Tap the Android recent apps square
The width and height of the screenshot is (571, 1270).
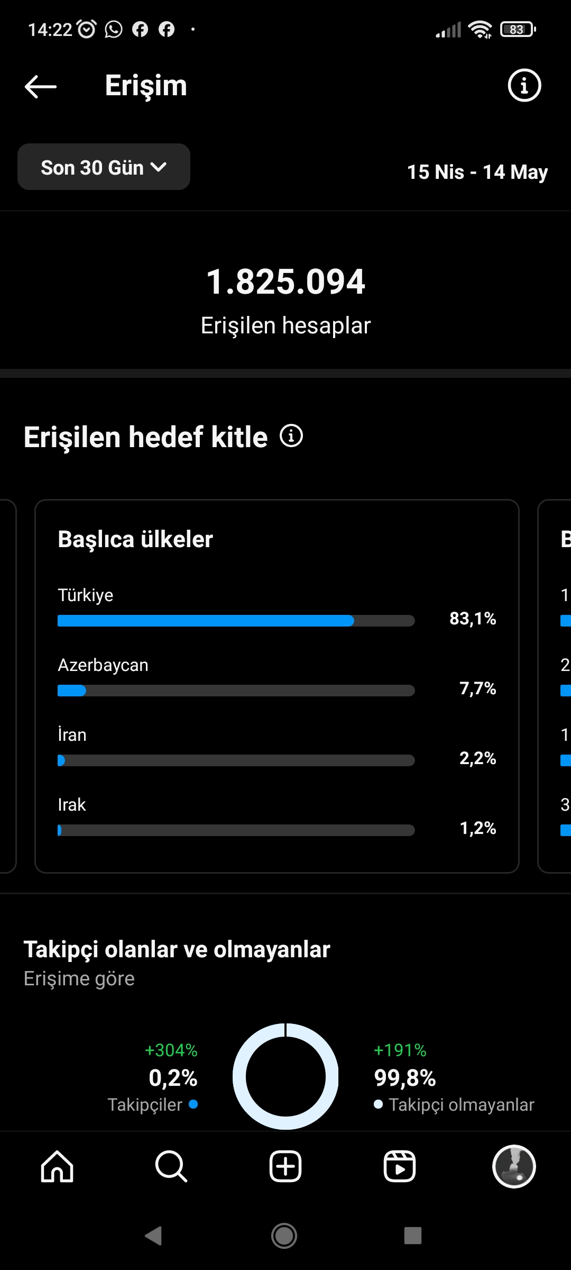[x=413, y=1236]
